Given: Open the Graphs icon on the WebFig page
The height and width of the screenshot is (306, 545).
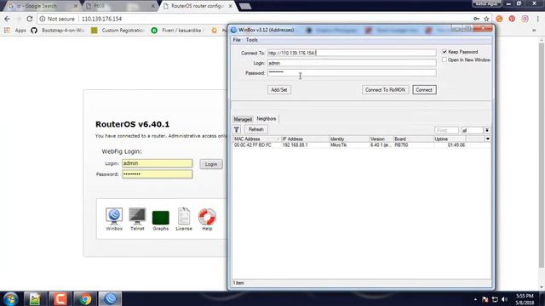Looking at the screenshot, I should 161,220.
